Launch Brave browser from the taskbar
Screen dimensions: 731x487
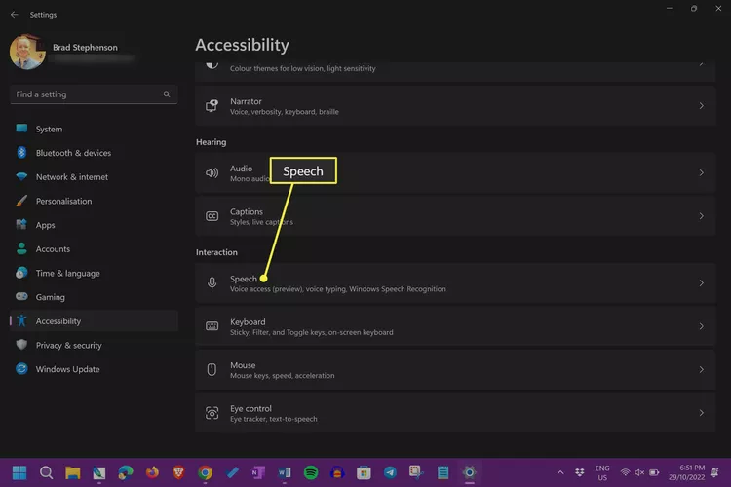(178, 472)
